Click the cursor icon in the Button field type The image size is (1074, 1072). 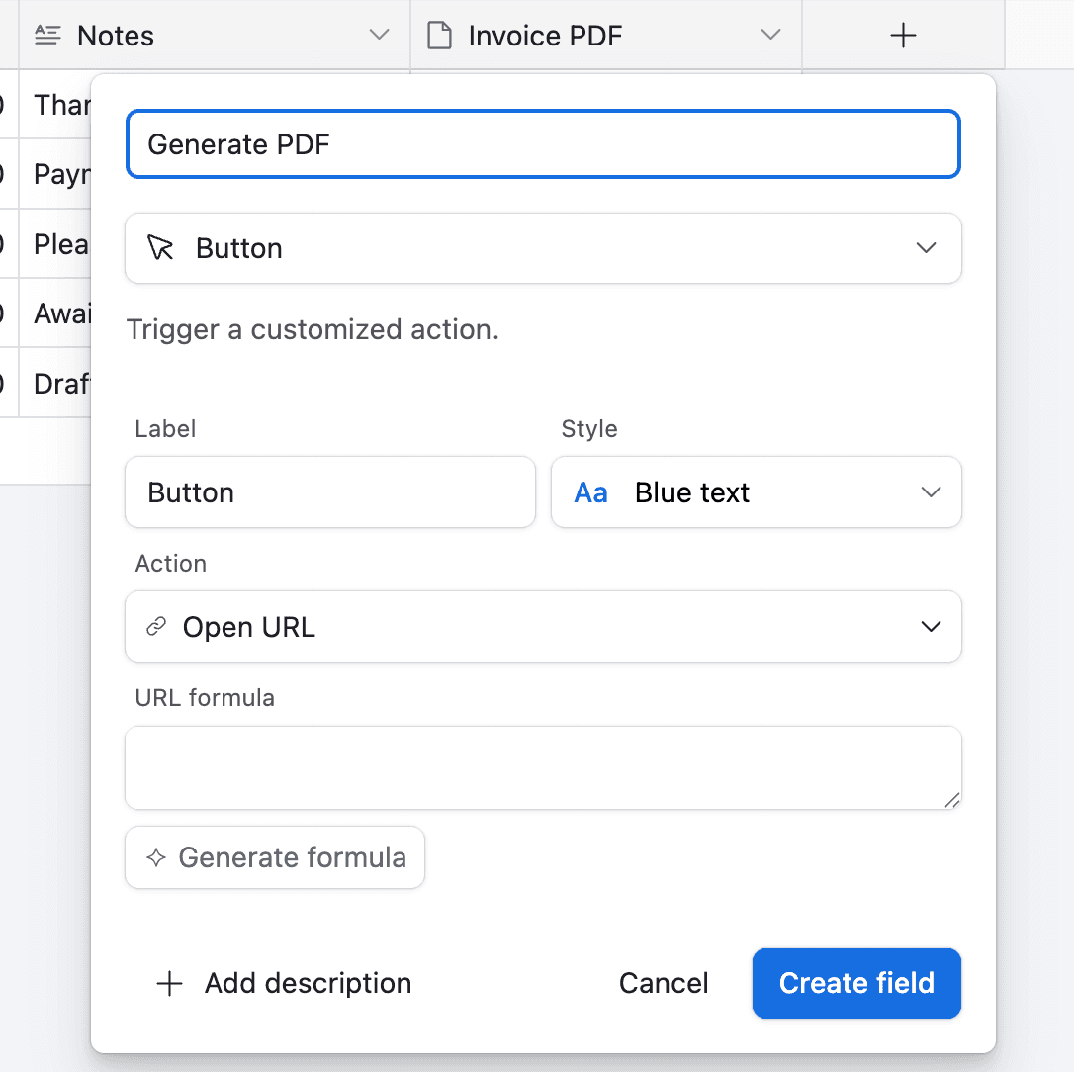[x=159, y=248]
